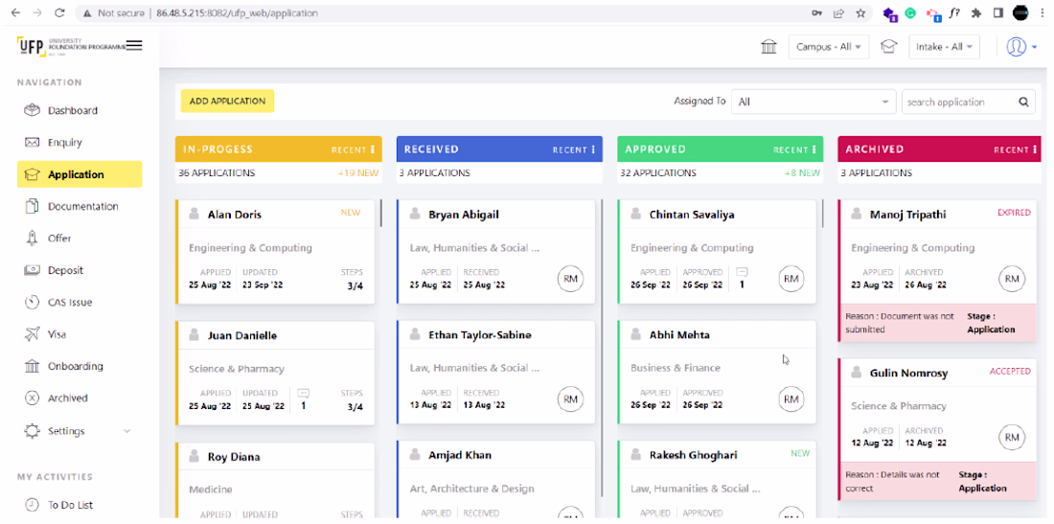Click RM avatar on Ethan Taylor-Sabine card
The width and height of the screenshot is (1054, 524).
[571, 399]
